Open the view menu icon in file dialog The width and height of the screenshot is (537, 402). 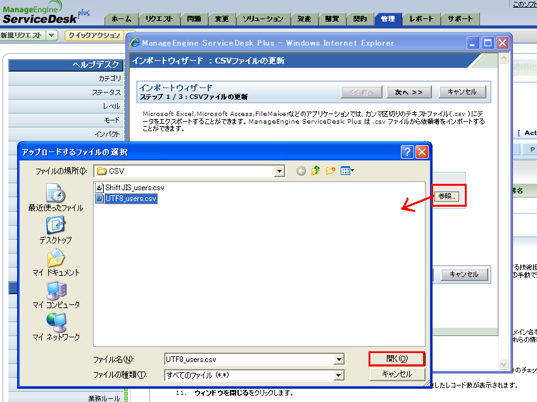(347, 171)
